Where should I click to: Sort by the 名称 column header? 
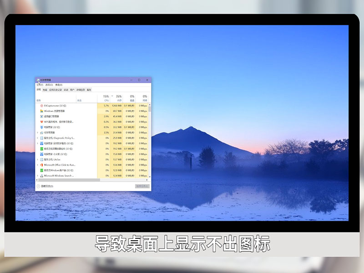[x=56, y=98]
